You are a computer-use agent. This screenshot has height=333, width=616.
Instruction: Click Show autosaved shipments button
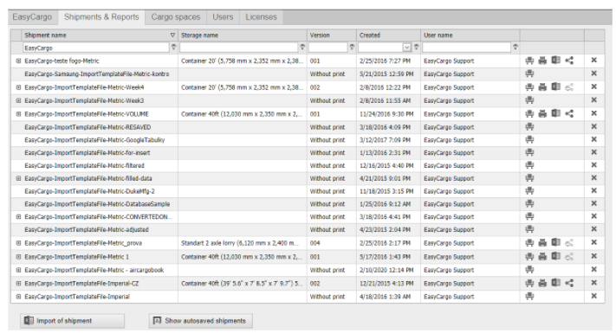(x=200, y=320)
